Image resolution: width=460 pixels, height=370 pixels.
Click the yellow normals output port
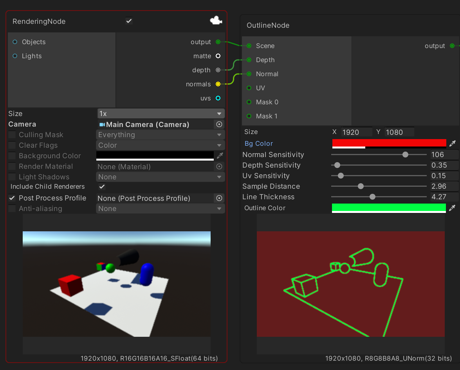pyautogui.click(x=218, y=84)
